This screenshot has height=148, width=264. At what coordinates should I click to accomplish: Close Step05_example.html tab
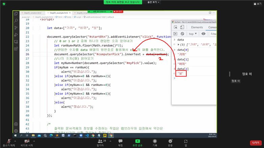[x=70, y=13]
